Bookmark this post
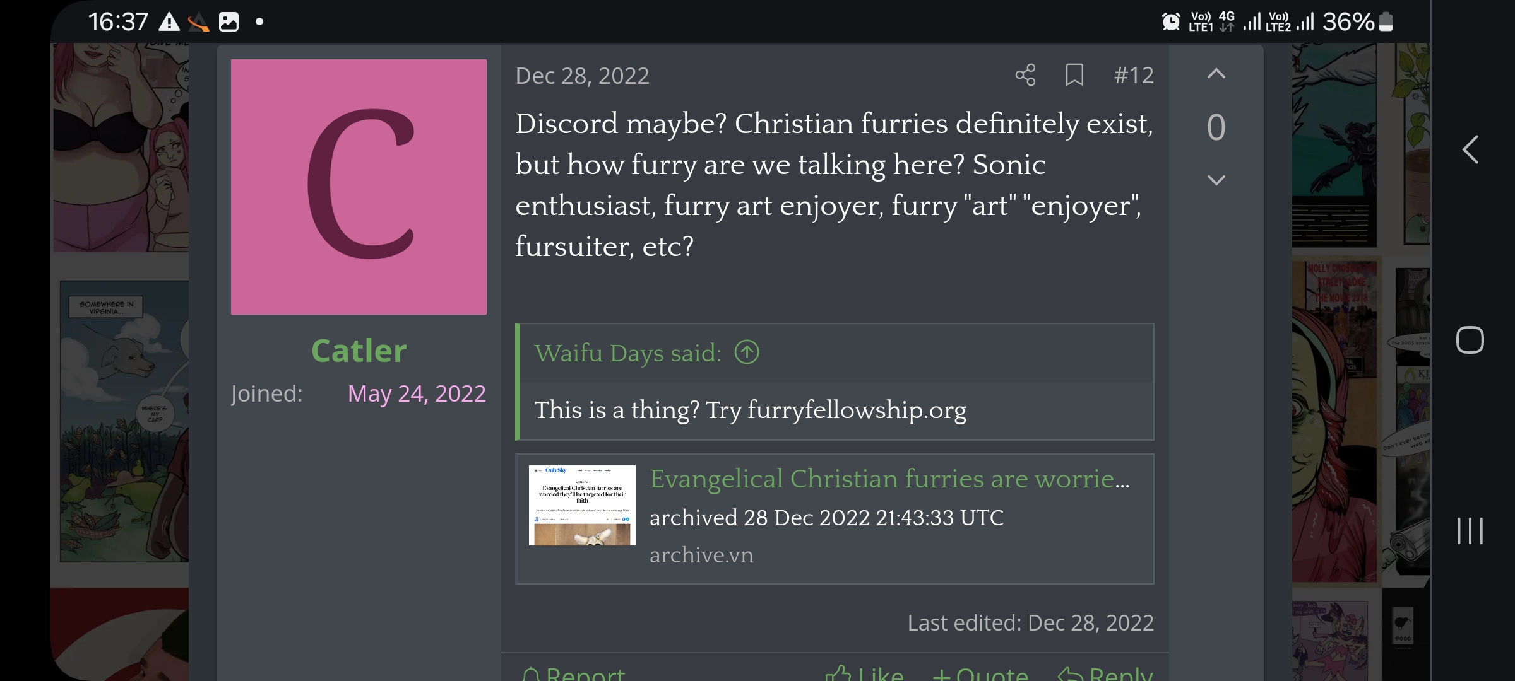Viewport: 1515px width, 681px height. pyautogui.click(x=1074, y=75)
